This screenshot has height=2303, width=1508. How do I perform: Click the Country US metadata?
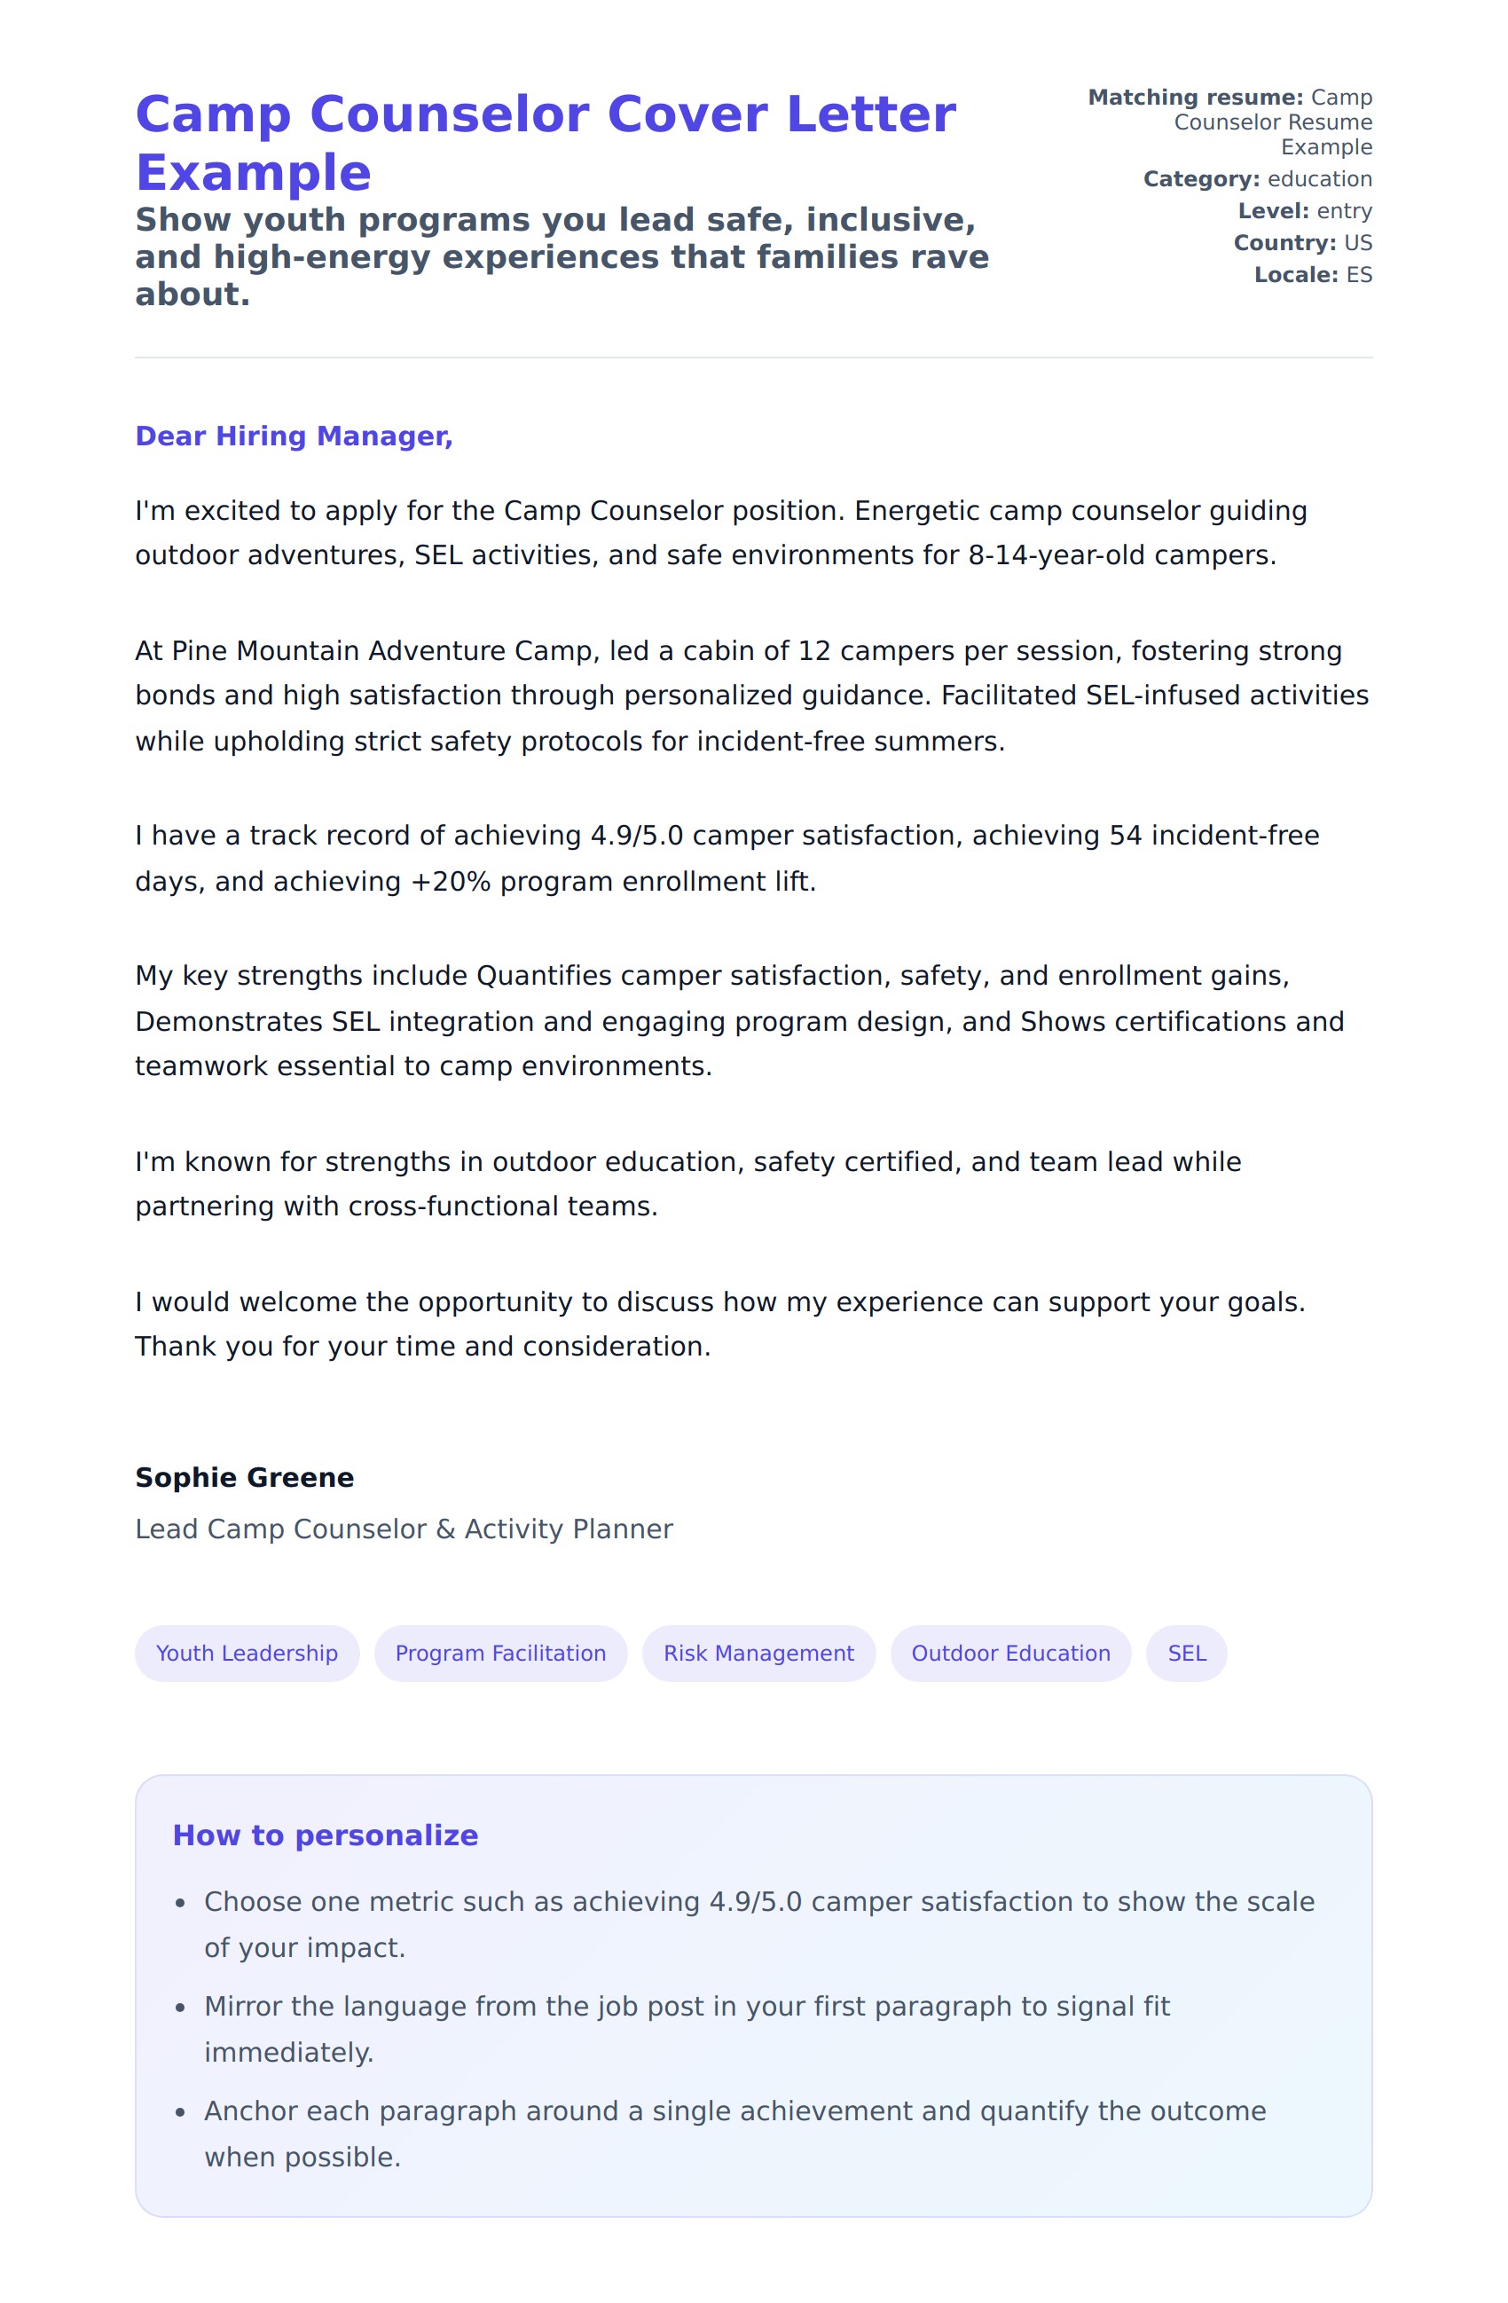coord(1302,243)
